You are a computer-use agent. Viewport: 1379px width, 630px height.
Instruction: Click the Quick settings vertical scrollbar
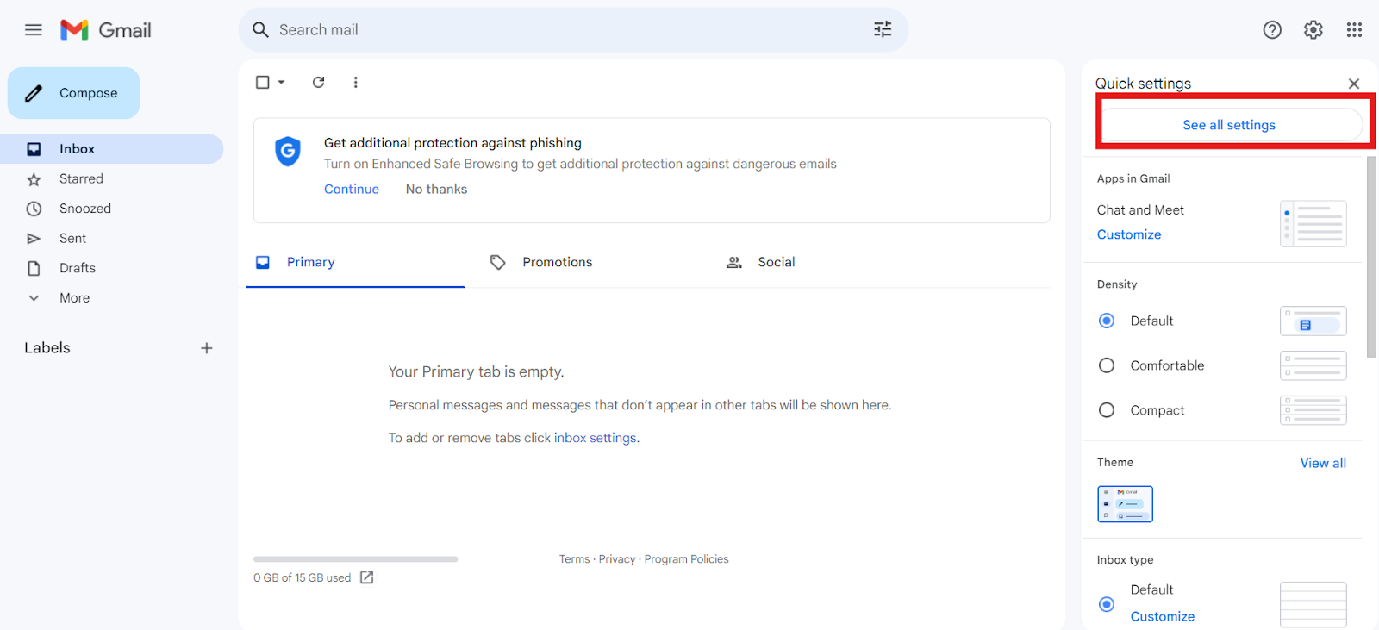pyautogui.click(x=1371, y=257)
